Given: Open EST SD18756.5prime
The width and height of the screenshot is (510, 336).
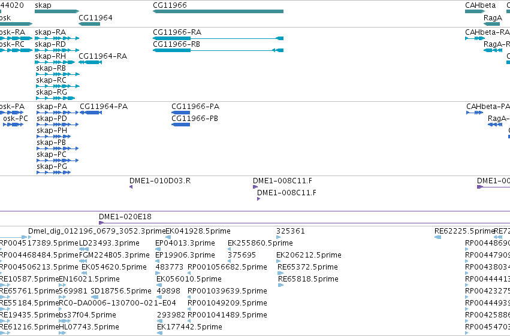Looking at the screenshot, I should point(95,297).
